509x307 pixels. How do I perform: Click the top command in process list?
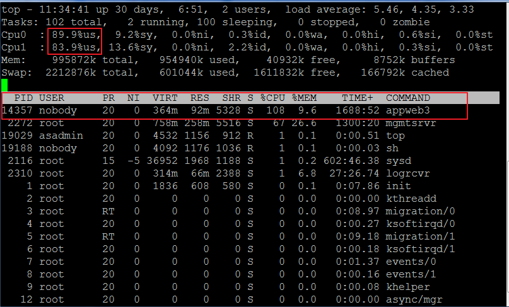tap(395, 136)
